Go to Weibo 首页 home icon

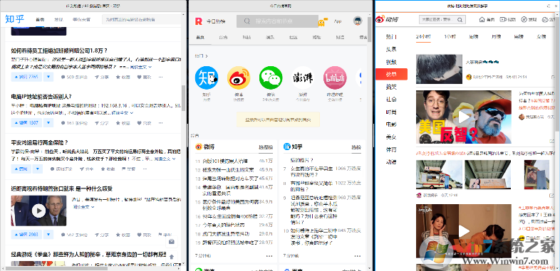point(482,20)
